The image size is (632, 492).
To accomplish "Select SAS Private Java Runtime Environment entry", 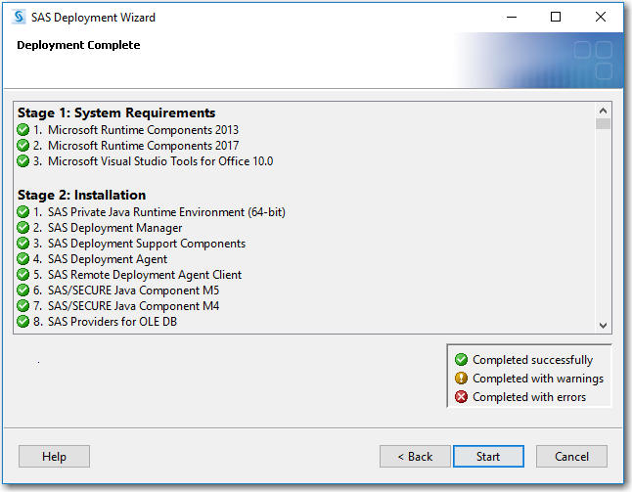I will click(x=166, y=212).
